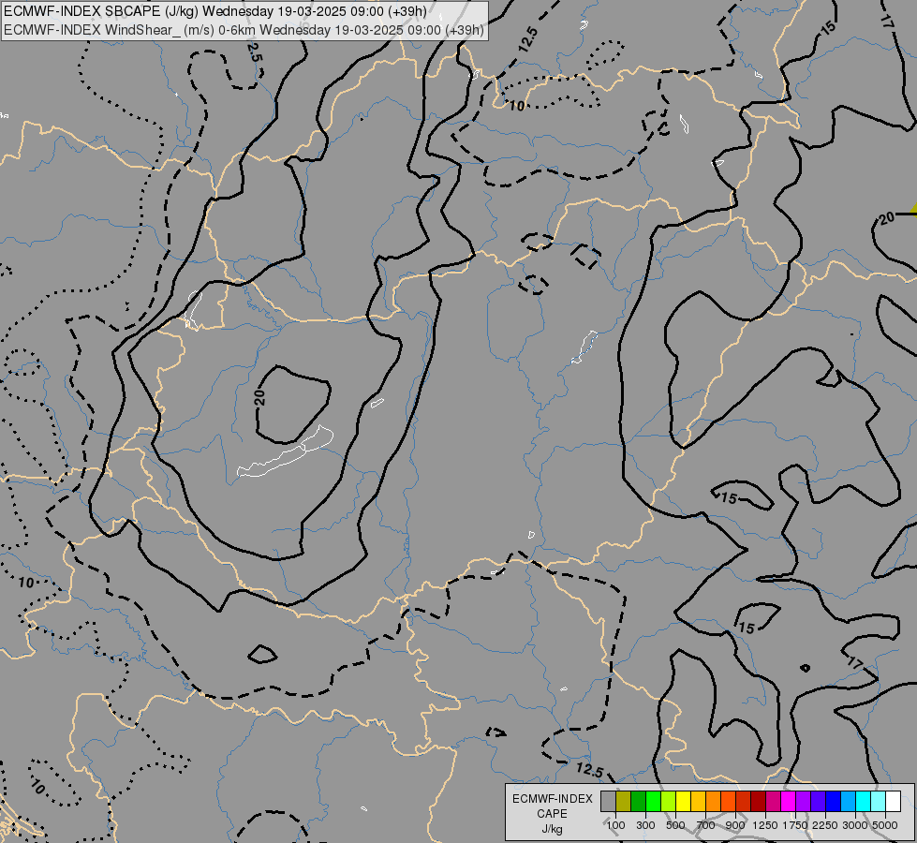Click the 12.5 label on the dashed contour above the legend
This screenshot has height=843, width=917.
coord(589,770)
